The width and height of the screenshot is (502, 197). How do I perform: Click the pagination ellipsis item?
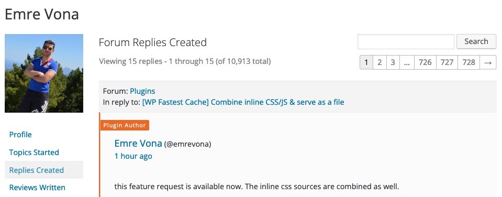(x=407, y=62)
